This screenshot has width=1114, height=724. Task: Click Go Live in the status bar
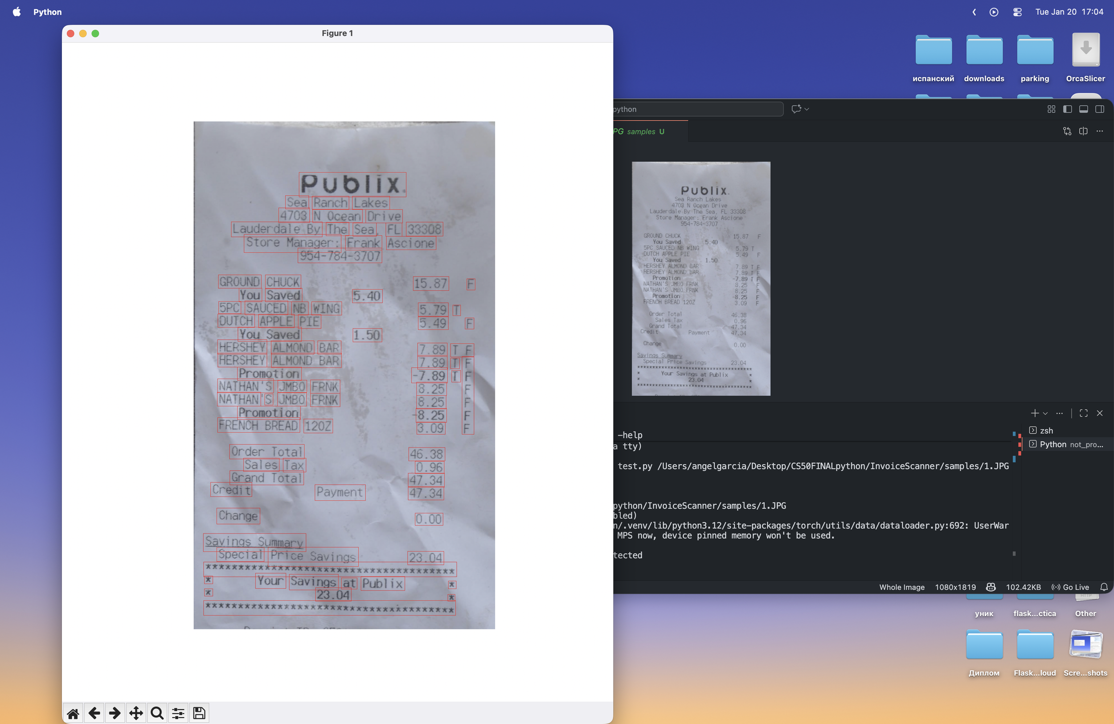coord(1075,587)
